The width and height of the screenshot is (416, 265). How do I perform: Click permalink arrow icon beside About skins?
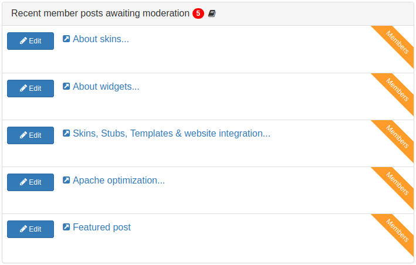[66, 39]
